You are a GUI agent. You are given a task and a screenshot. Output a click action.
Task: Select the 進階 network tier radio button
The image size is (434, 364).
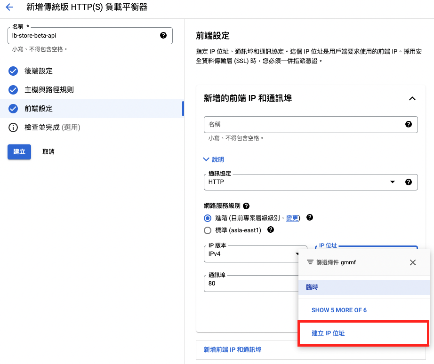(x=208, y=218)
